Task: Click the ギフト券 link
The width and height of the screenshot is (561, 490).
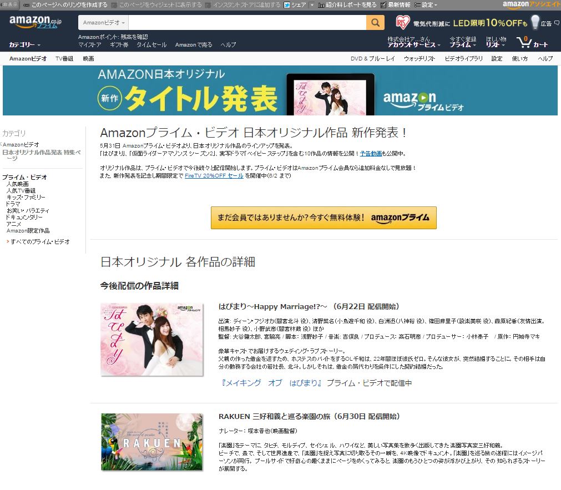Action: point(119,45)
